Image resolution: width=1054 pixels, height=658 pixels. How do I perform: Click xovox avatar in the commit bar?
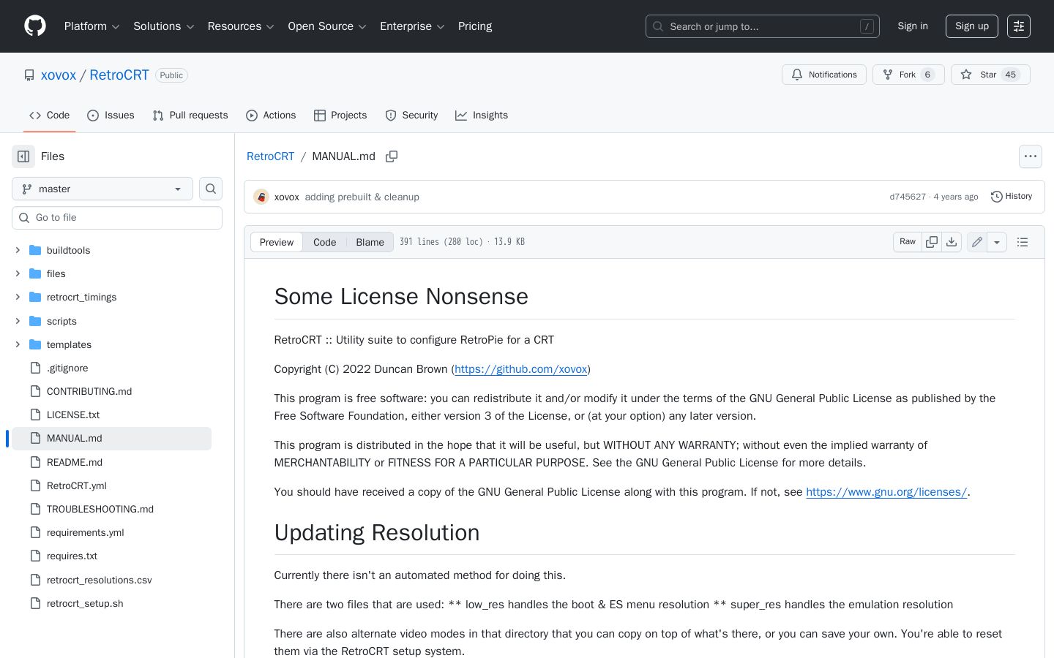261,197
